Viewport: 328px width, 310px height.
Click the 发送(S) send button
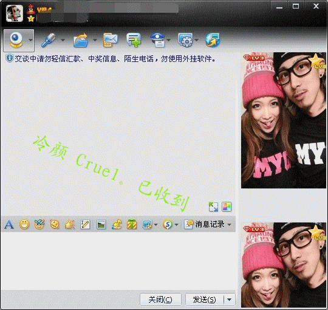204,300
